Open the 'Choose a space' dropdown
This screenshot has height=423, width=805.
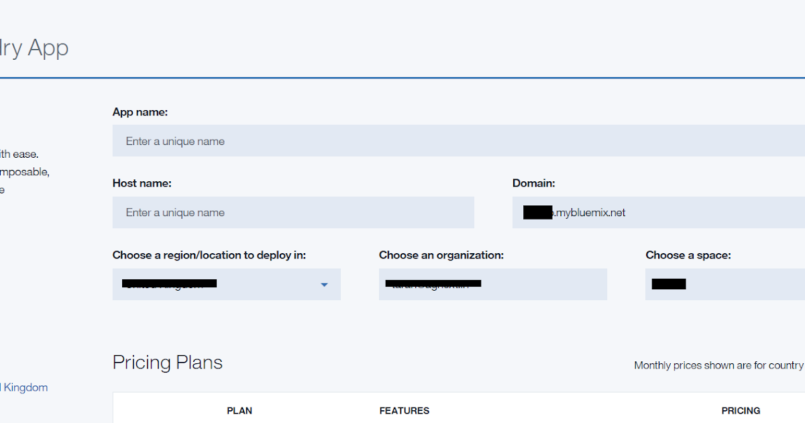tap(724, 284)
